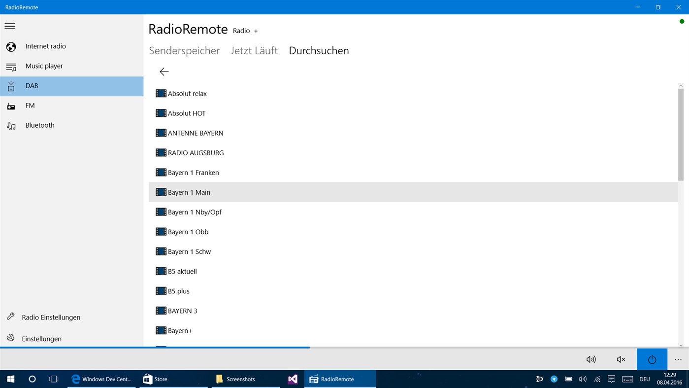Open Radio Einstellungen via the wrench icon
The height and width of the screenshot is (388, 689).
pos(10,317)
